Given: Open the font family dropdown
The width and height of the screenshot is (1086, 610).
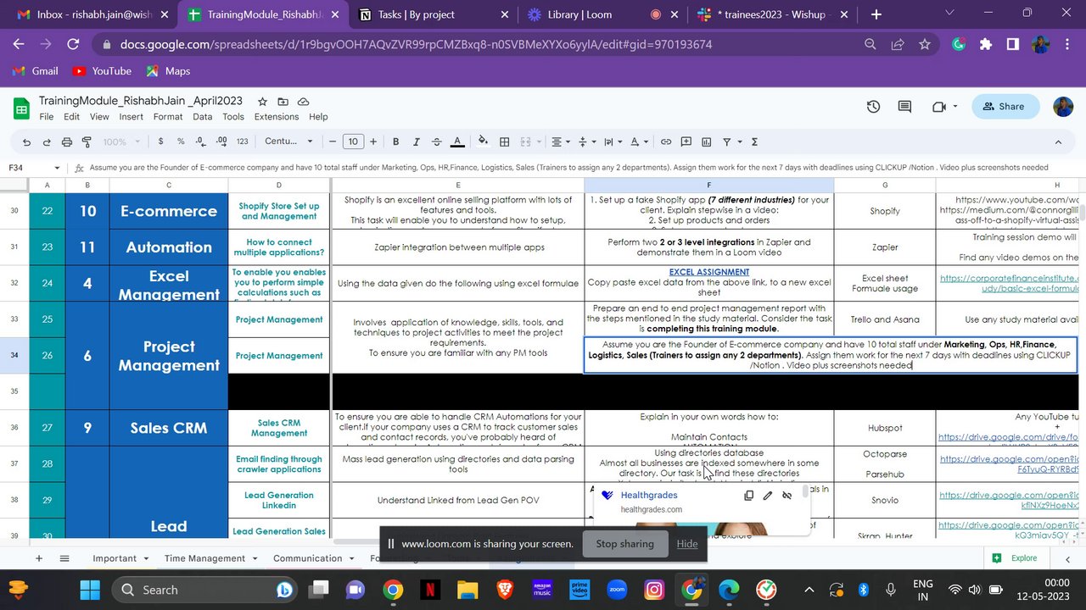Looking at the screenshot, I should tap(289, 141).
